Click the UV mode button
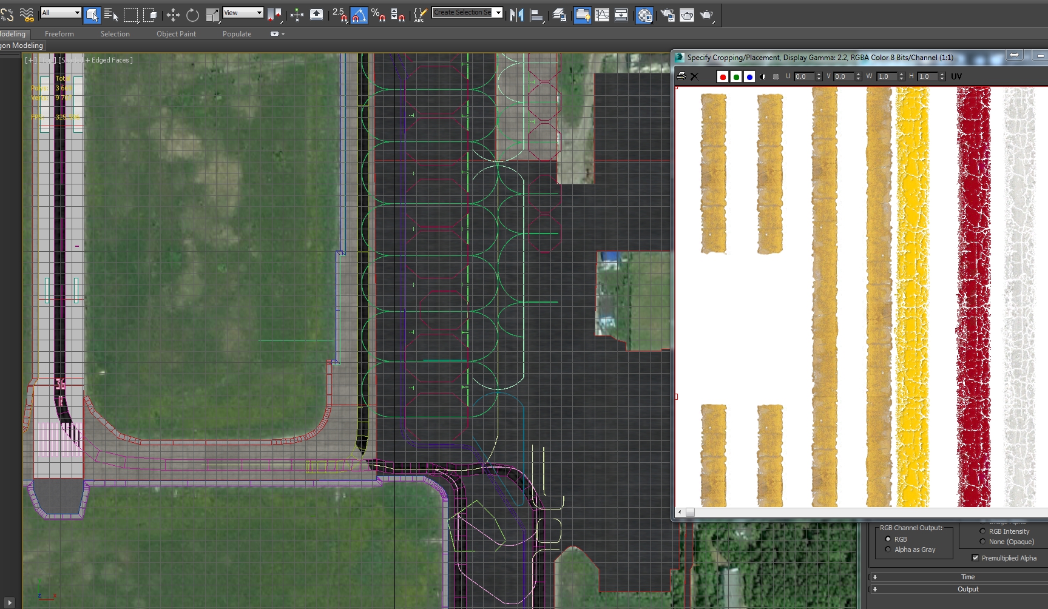This screenshot has width=1048, height=609. [956, 76]
